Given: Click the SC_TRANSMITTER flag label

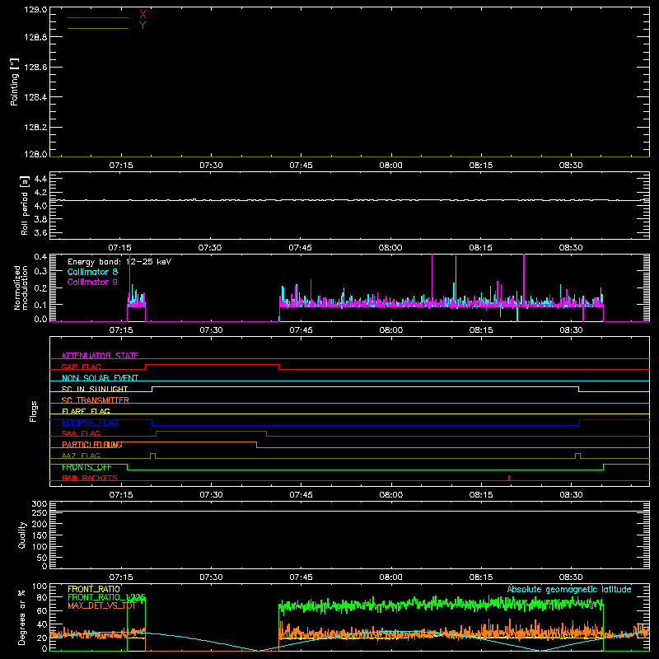Looking at the screenshot, I should [95, 400].
